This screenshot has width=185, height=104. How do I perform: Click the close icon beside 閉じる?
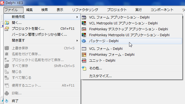[7, 72]
